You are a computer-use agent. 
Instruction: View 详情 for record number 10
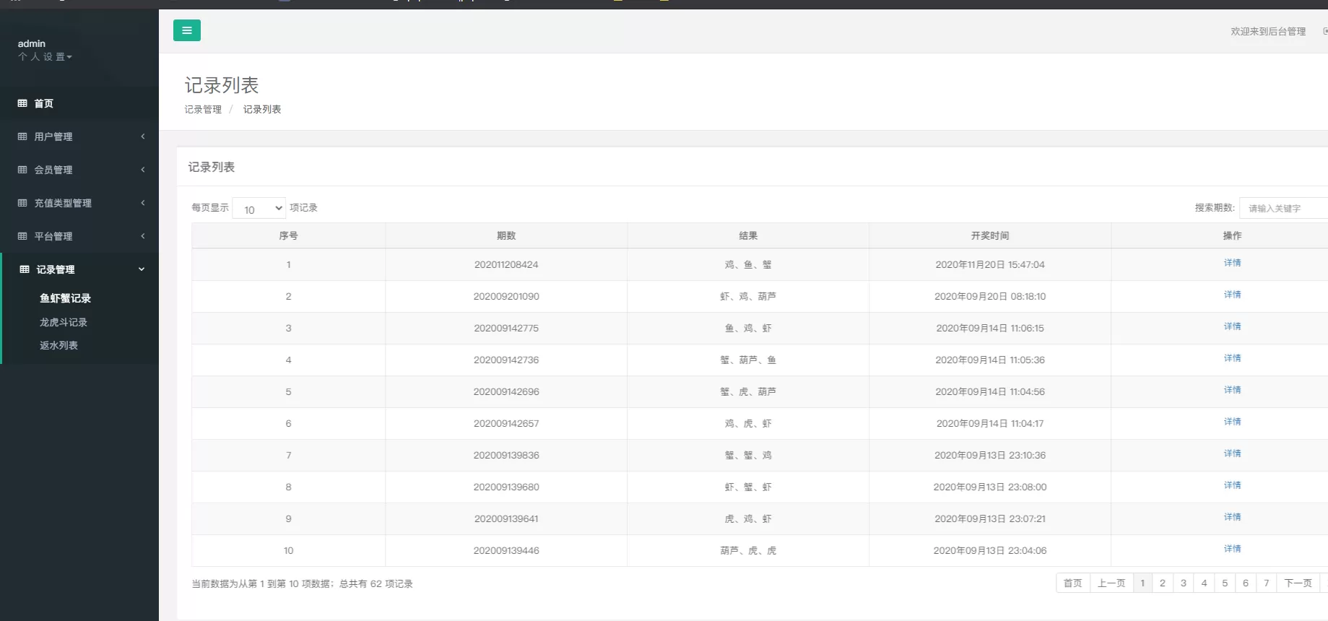click(1232, 549)
